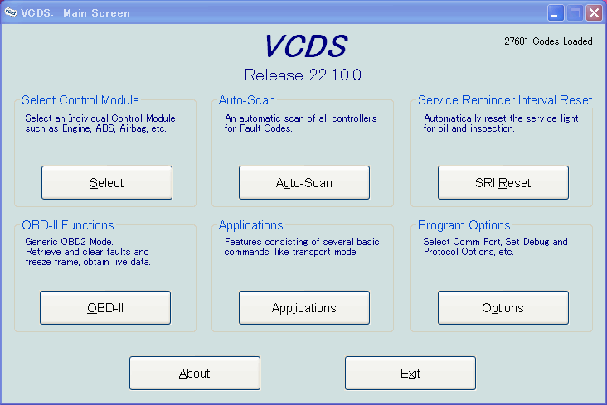The height and width of the screenshot is (405, 607).
Task: Start the Auto-Scan button
Action: point(304,182)
